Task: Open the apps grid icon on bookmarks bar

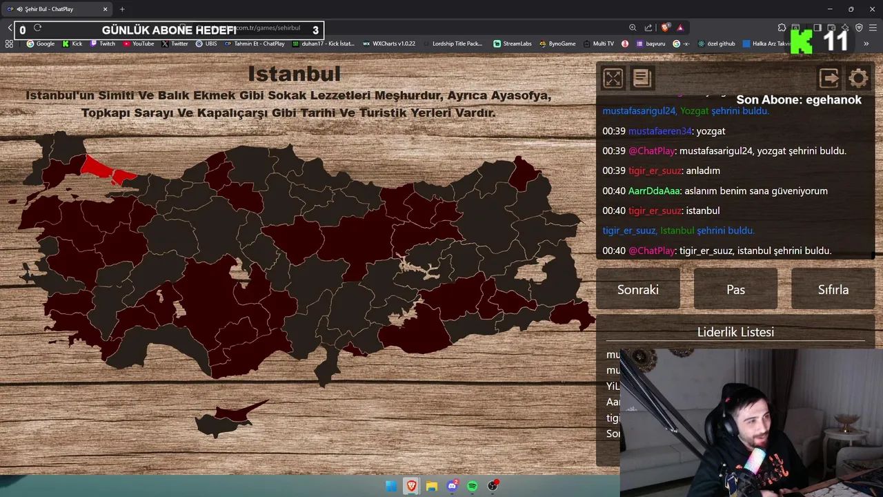Action: coord(9,43)
